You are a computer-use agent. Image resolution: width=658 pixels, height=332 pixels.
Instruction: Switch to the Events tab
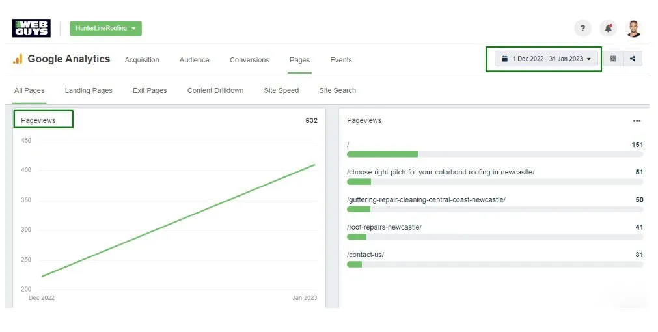point(341,60)
